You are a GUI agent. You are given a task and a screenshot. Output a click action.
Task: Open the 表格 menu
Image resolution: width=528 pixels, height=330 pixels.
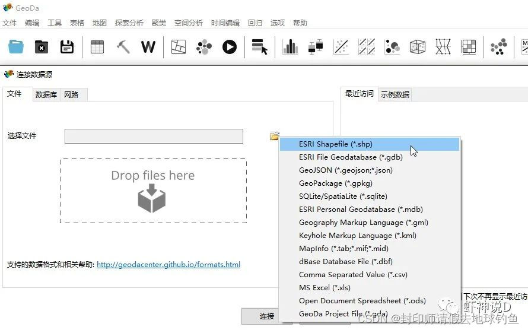pos(77,23)
